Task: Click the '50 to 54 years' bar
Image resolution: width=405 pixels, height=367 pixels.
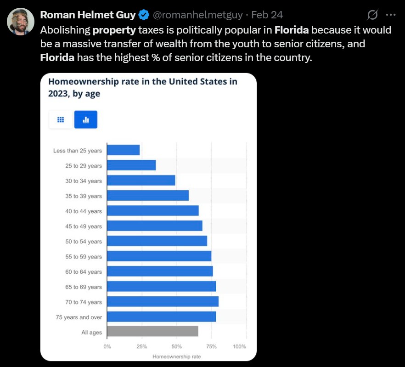Action: pos(157,241)
